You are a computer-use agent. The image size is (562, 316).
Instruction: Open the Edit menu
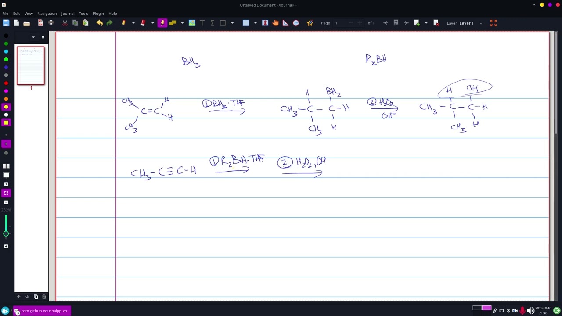pos(16,14)
